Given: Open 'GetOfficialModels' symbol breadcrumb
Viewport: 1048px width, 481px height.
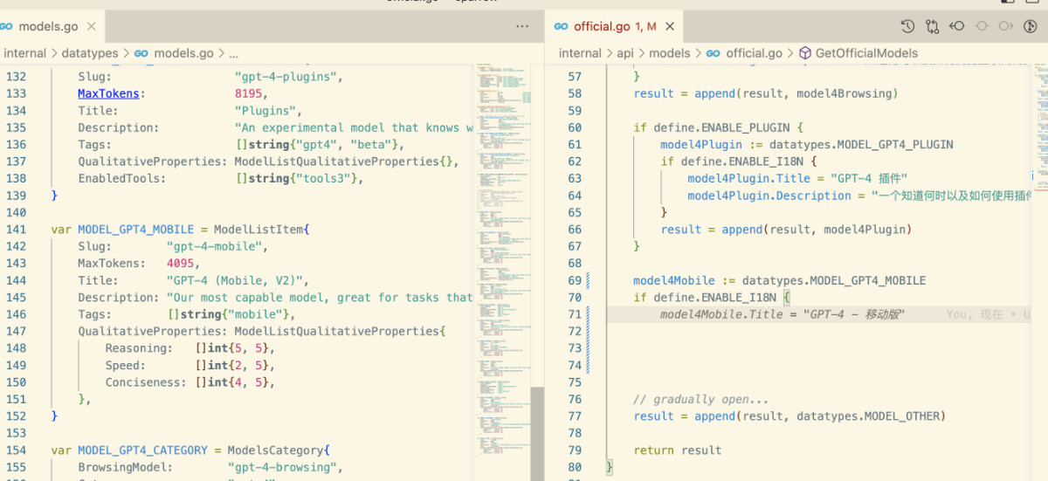Looking at the screenshot, I should [866, 53].
